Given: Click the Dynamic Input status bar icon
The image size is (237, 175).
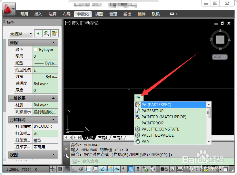Looking at the screenshot, I should 117,169.
